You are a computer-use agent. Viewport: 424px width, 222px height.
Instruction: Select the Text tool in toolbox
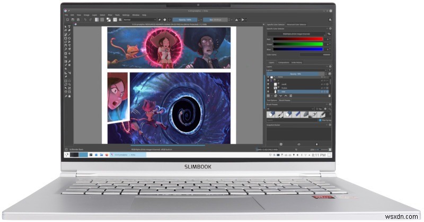[x=69, y=27]
